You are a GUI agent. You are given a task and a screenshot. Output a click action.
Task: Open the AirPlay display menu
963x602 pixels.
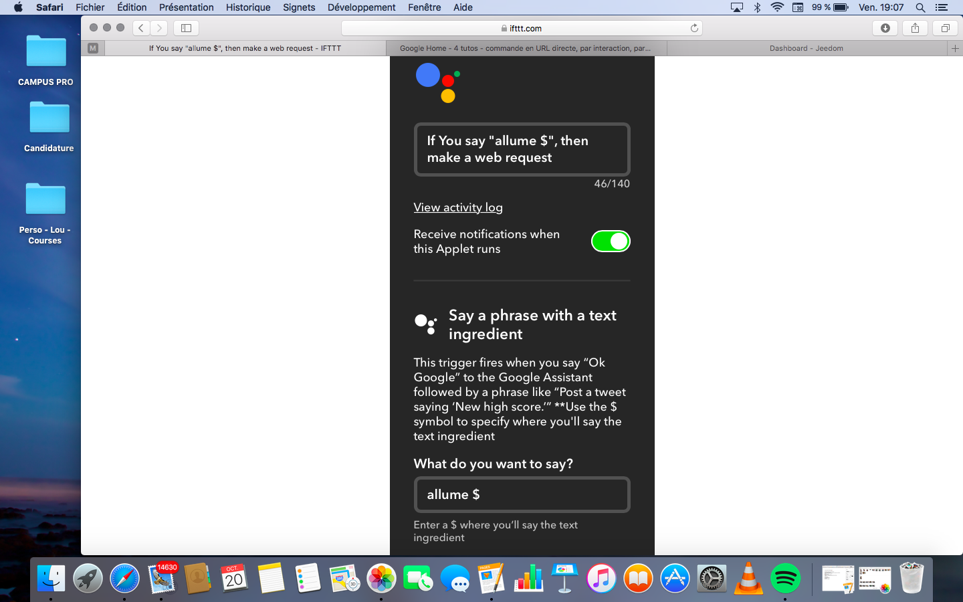click(x=737, y=7)
